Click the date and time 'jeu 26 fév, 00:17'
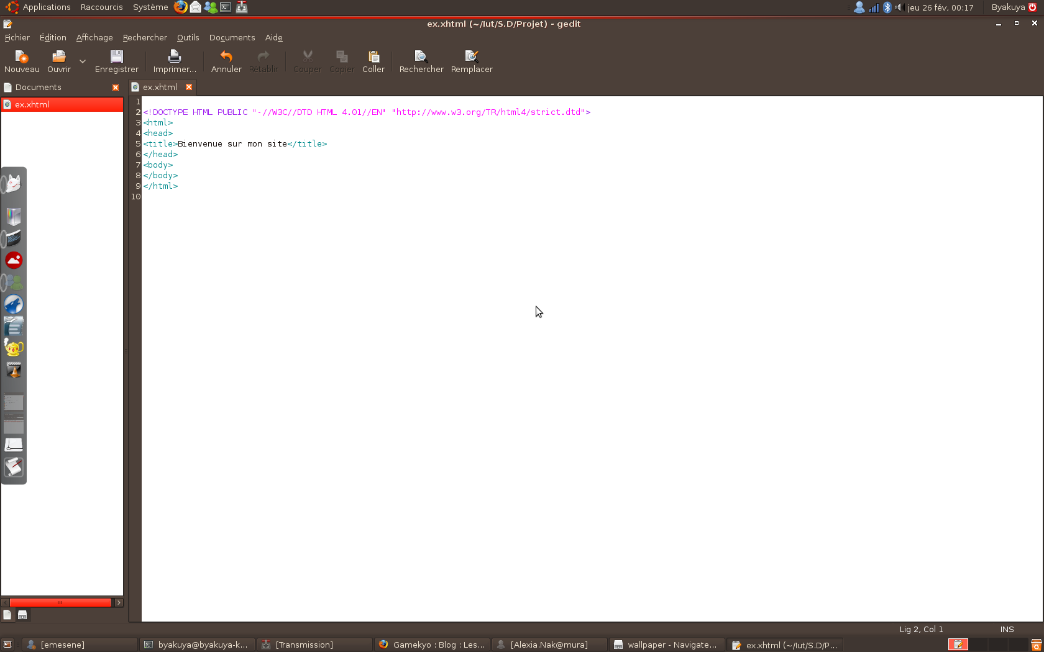 point(940,7)
